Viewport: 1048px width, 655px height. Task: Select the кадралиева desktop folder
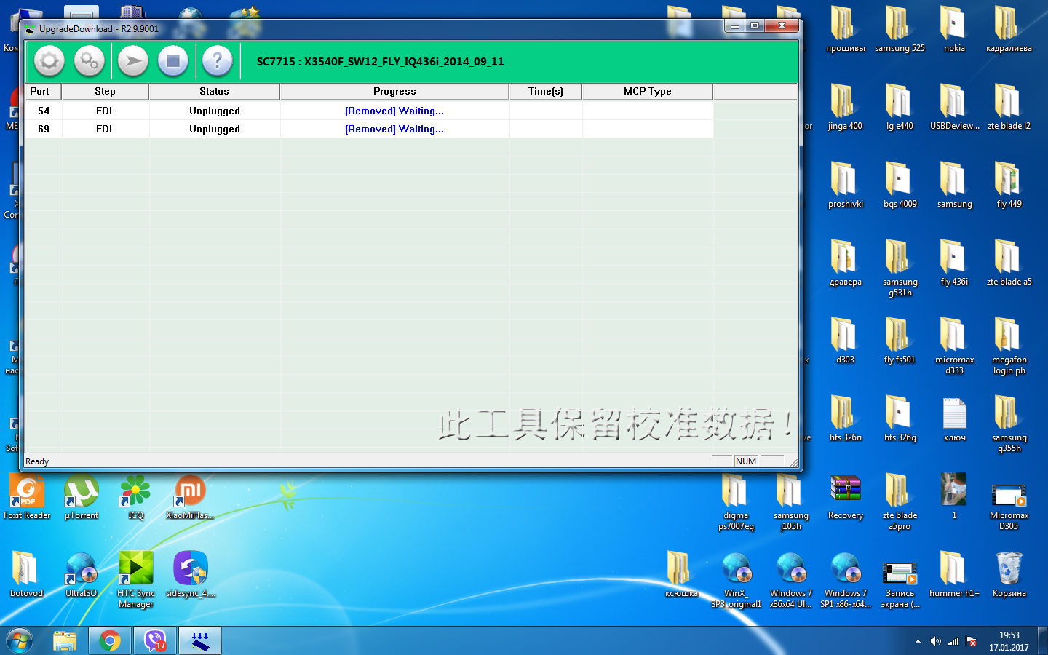[x=1009, y=31]
